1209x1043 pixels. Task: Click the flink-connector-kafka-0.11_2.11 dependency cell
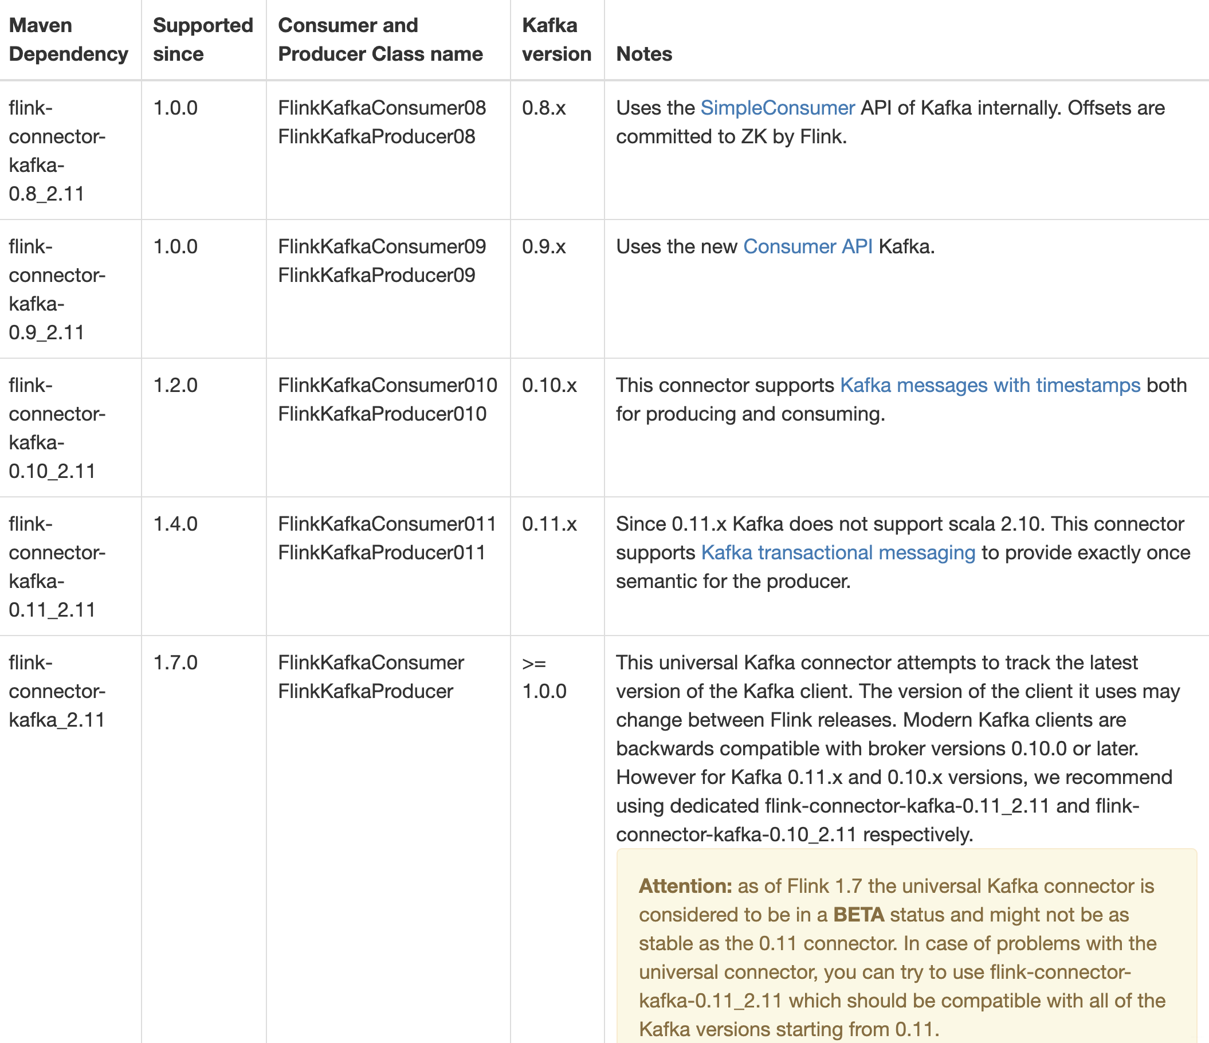(57, 567)
